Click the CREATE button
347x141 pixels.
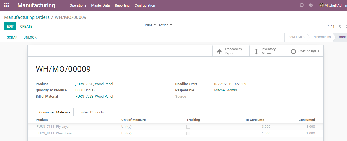[x=26, y=26]
